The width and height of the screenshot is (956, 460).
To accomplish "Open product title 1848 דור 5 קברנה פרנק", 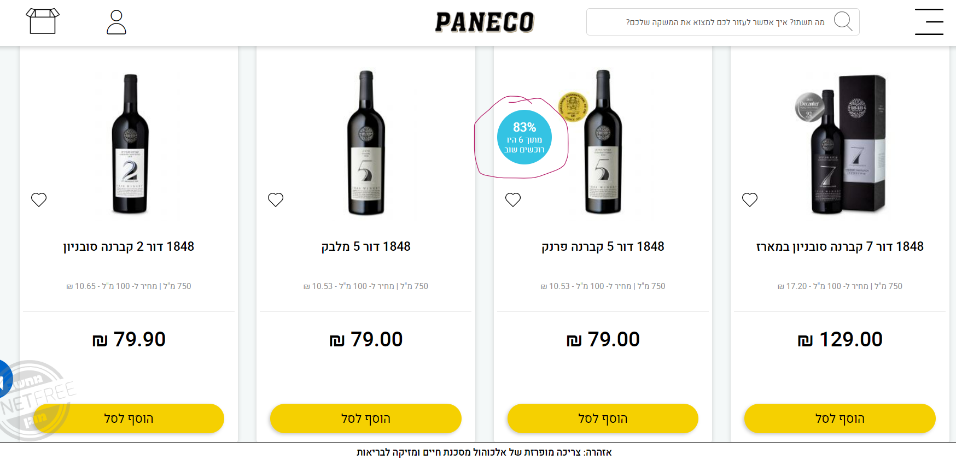I will 603,246.
